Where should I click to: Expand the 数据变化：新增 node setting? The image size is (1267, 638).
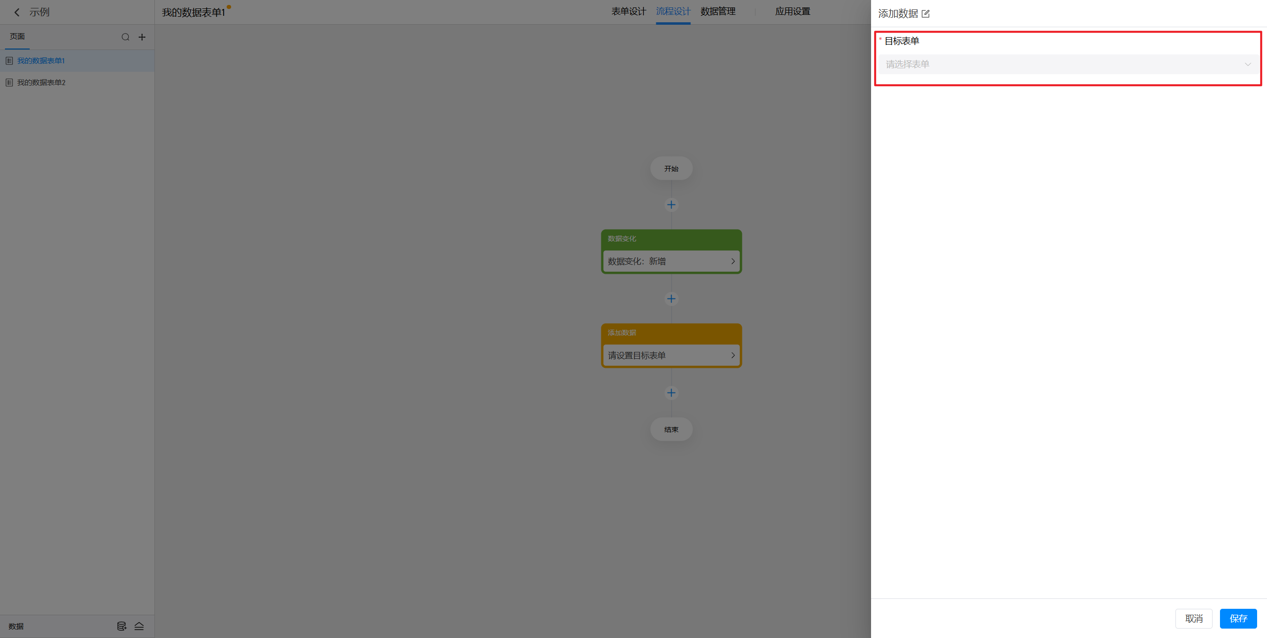[x=671, y=261]
